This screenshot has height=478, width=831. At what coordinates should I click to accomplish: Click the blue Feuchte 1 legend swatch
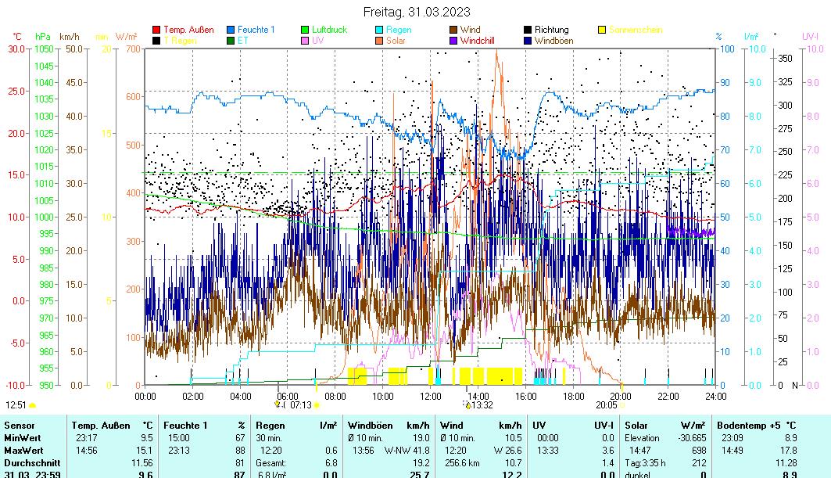point(231,30)
